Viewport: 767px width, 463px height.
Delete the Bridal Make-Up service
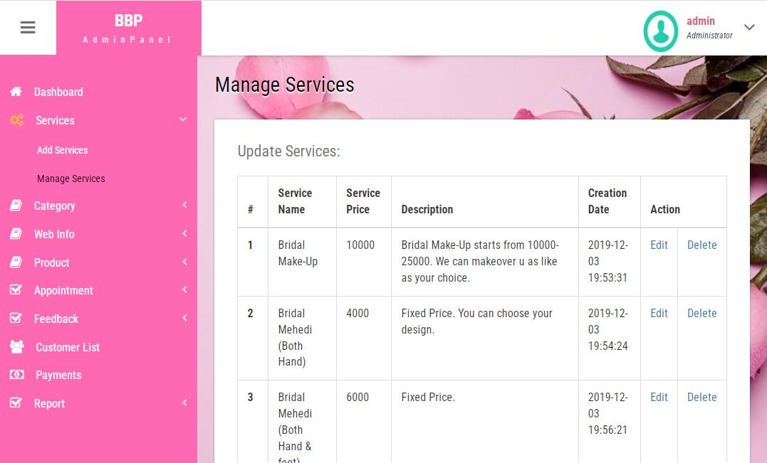click(x=701, y=245)
